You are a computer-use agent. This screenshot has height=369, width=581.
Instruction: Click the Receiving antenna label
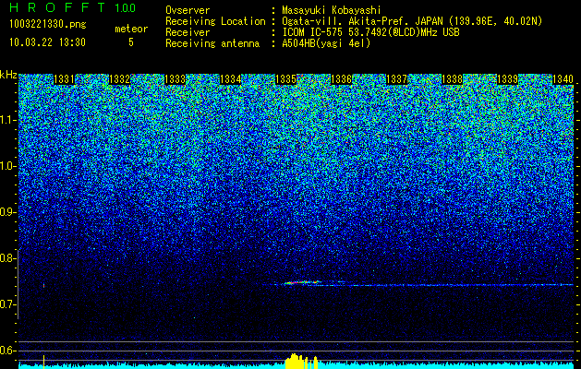[212, 43]
